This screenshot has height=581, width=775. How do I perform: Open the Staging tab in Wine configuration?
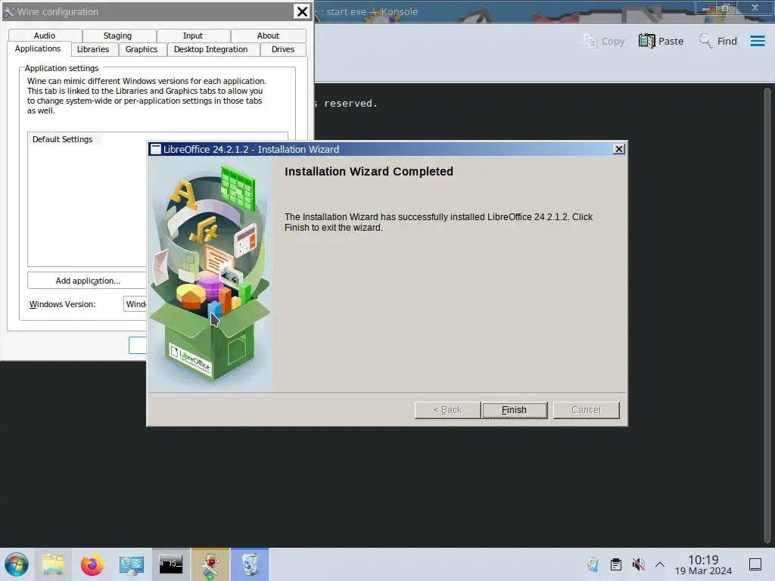(117, 36)
